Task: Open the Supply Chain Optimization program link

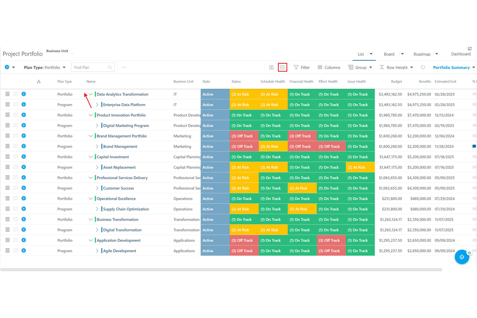Action: (x=126, y=209)
